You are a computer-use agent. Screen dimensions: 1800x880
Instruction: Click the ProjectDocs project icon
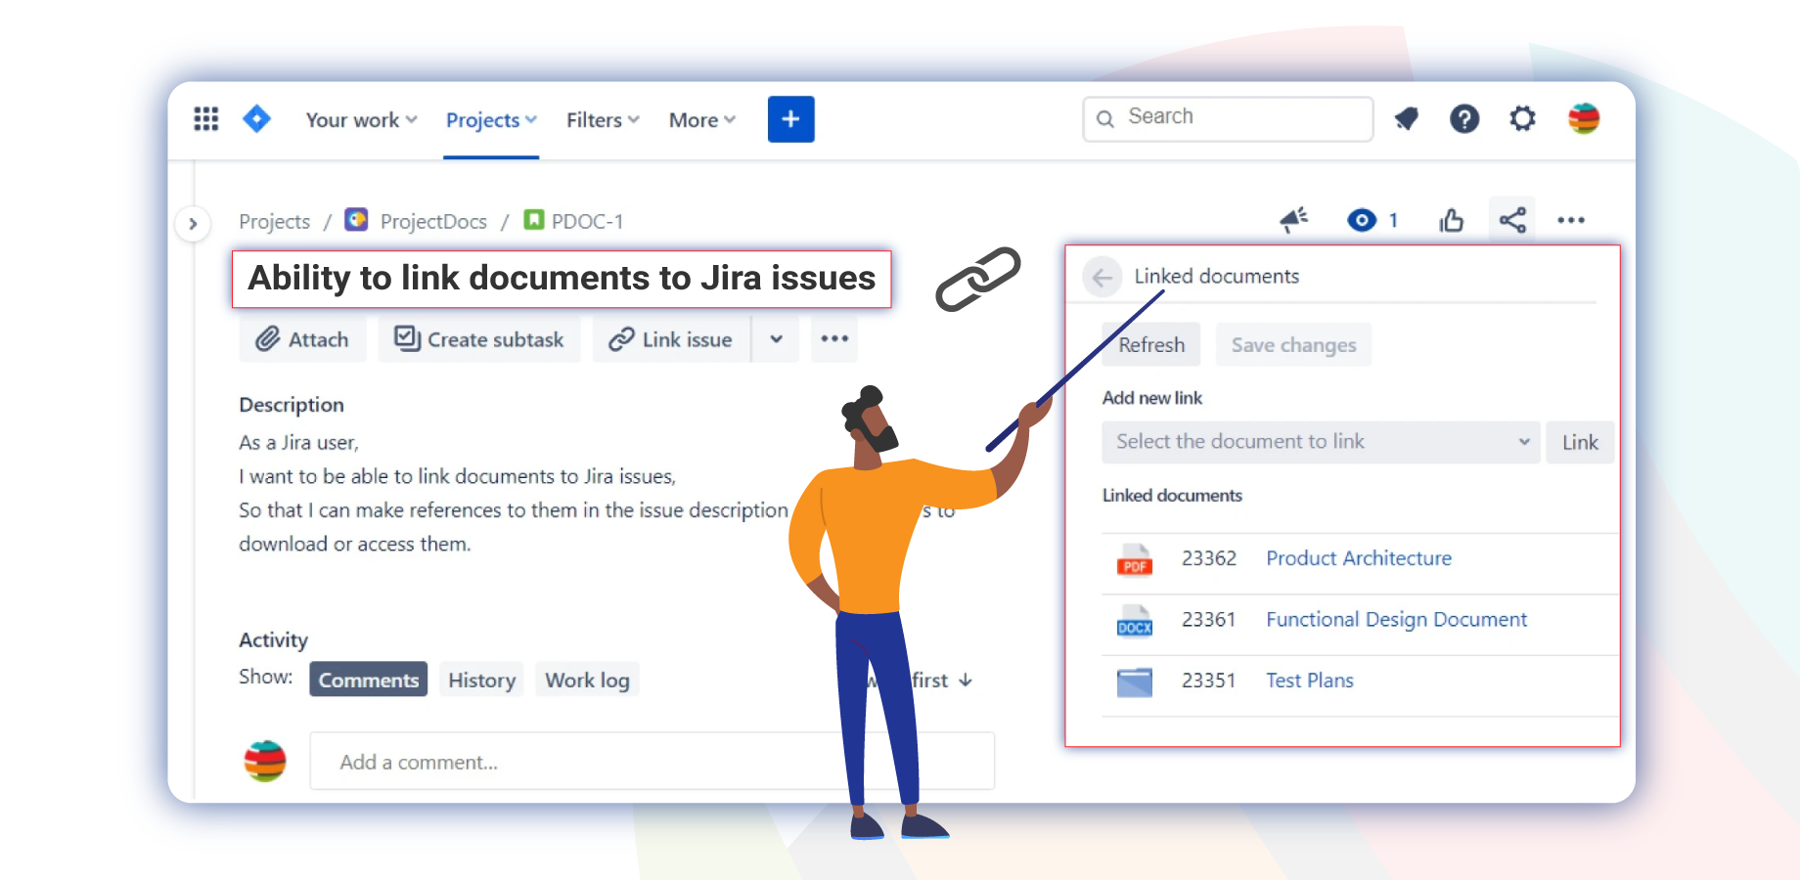point(356,220)
